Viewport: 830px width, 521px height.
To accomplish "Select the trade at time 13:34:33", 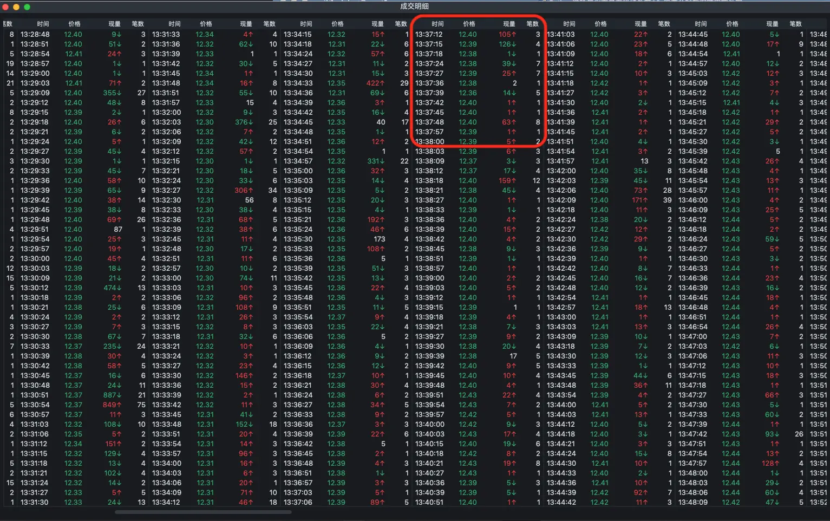I will coord(346,83).
